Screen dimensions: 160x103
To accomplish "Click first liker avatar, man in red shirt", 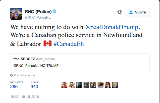I will tap(64, 85).
